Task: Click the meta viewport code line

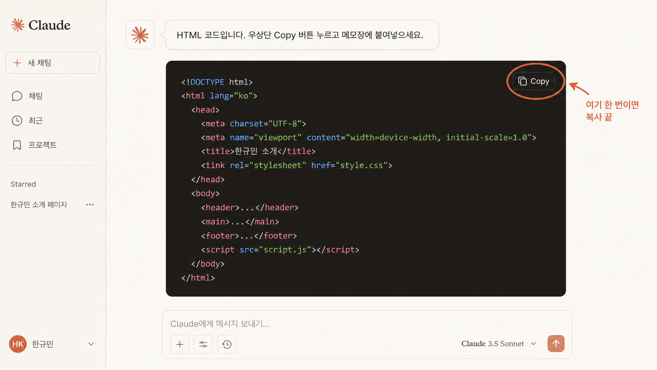Action: click(x=369, y=137)
